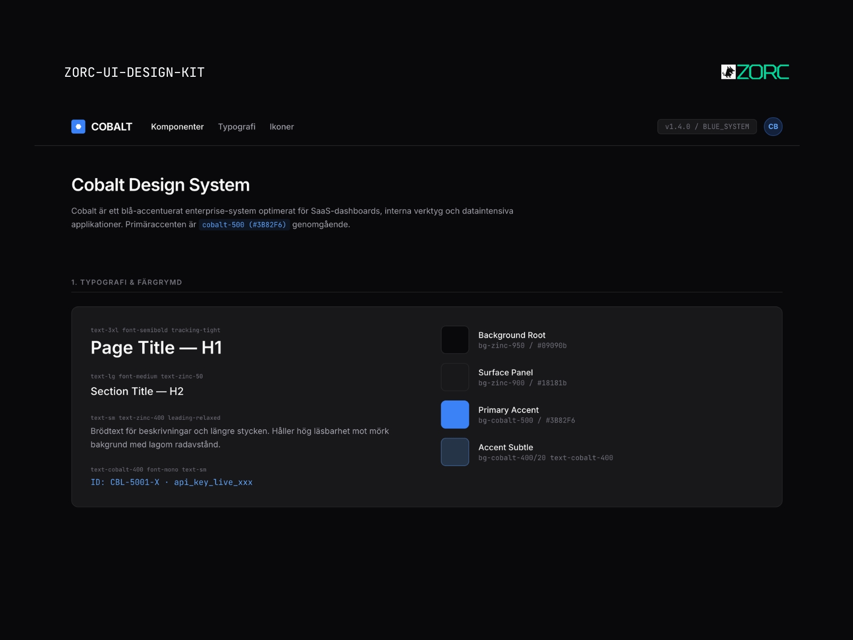Click the Brödtext sample paragraph
Viewport: 853px width, 640px height.
[240, 438]
